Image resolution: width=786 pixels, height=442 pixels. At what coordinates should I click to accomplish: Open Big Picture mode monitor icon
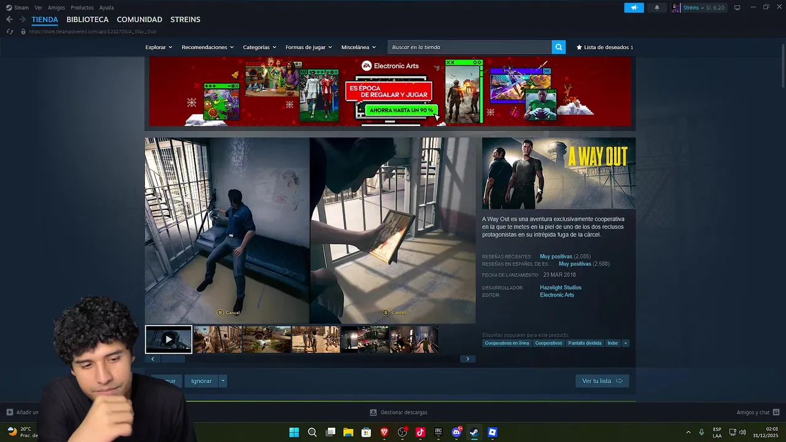pos(737,7)
